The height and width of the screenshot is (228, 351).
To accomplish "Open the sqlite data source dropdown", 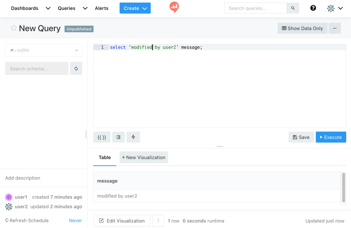I will point(43,50).
